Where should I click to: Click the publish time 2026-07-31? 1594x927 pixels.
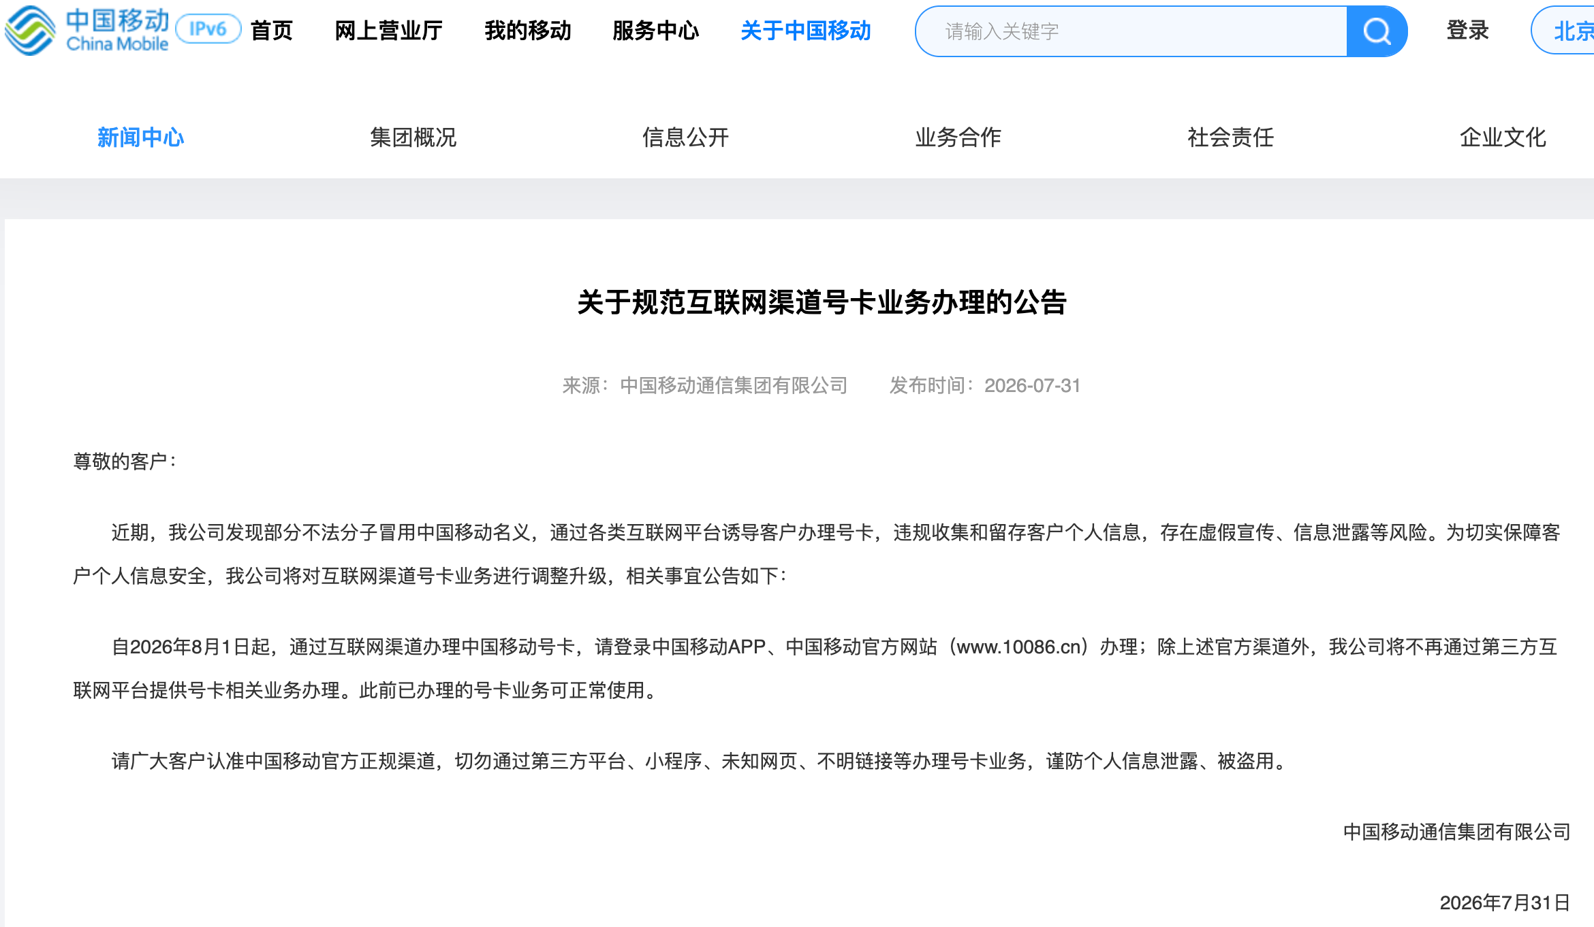click(1033, 386)
